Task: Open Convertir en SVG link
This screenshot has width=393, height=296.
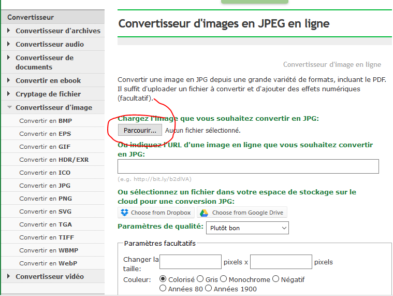Action: (46, 212)
